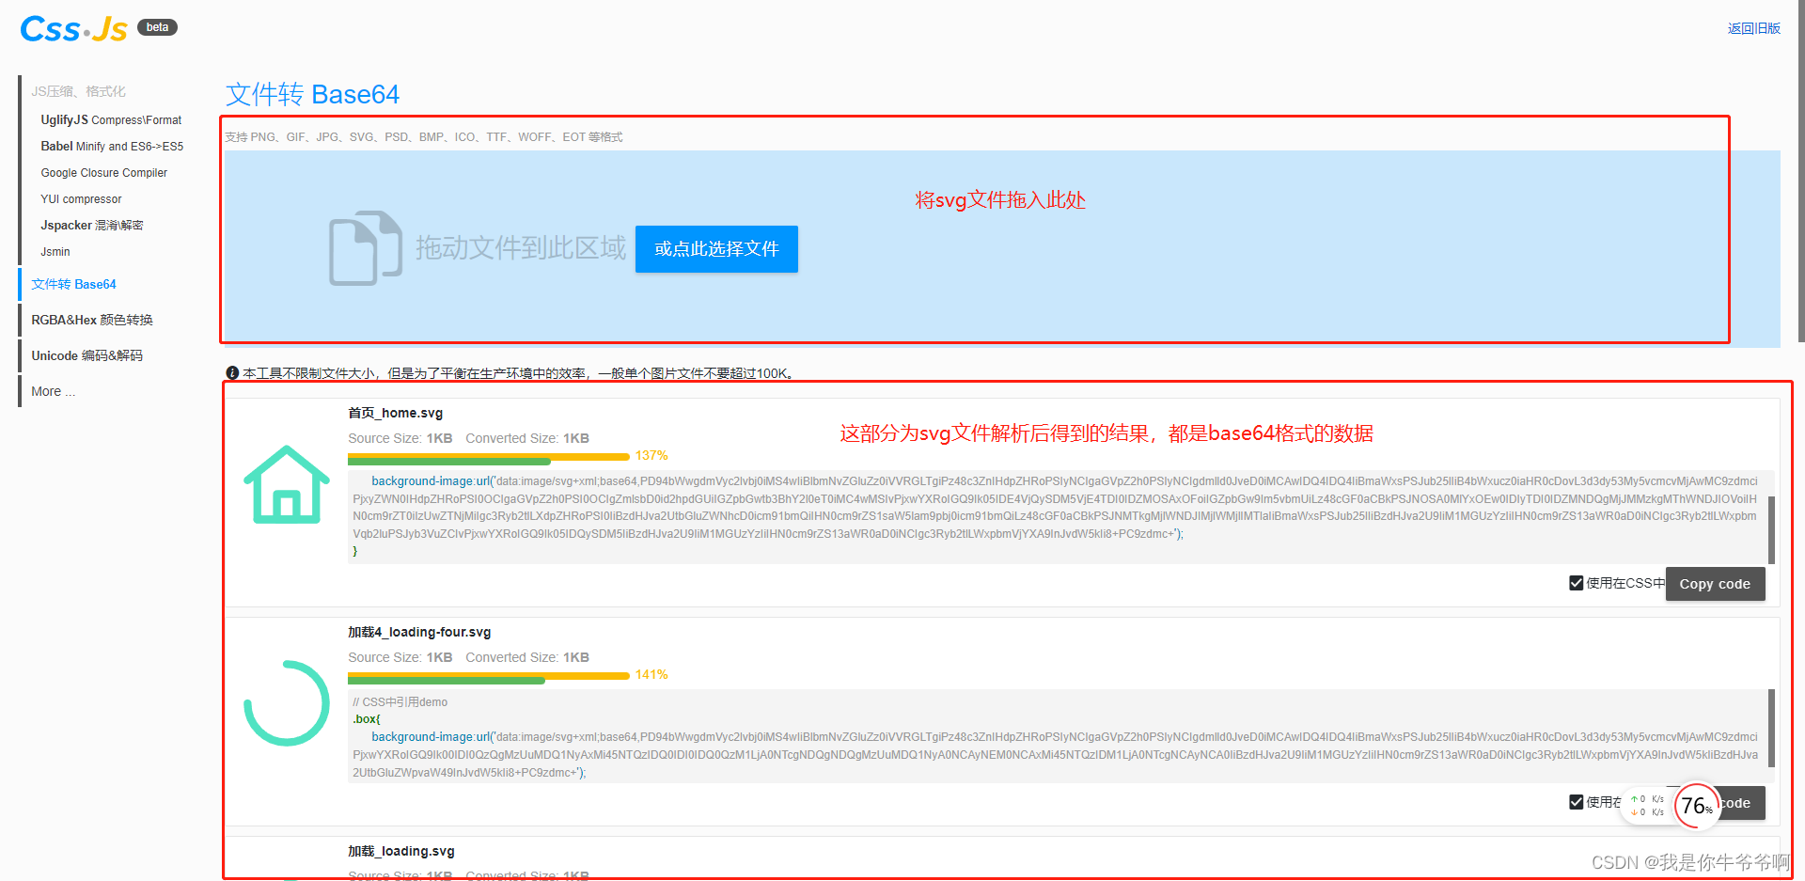Click JS压缩、格式化 sidebar heading
Viewport: 1805px width, 881px height.
[x=78, y=91]
